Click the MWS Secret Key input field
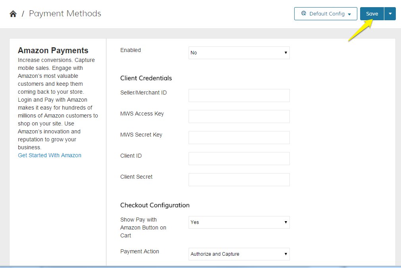The height and width of the screenshot is (268, 401). click(239, 138)
